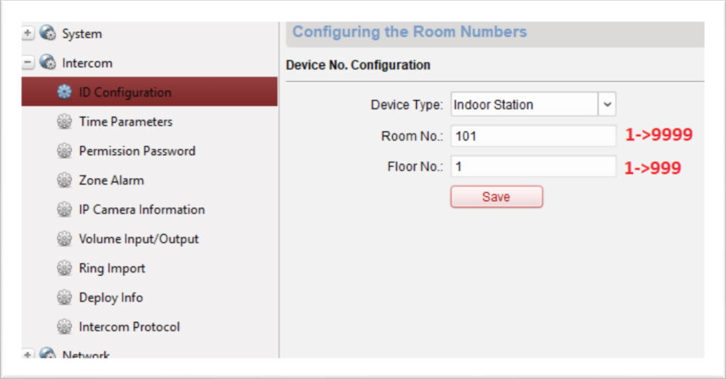Click the Intercom globe gear icon
The height and width of the screenshot is (379, 726).
pyautogui.click(x=48, y=63)
